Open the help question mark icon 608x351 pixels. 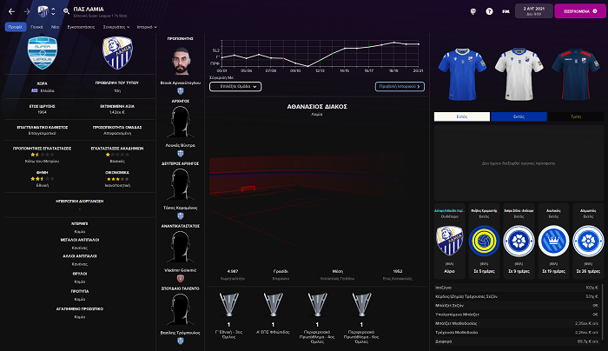489,11
